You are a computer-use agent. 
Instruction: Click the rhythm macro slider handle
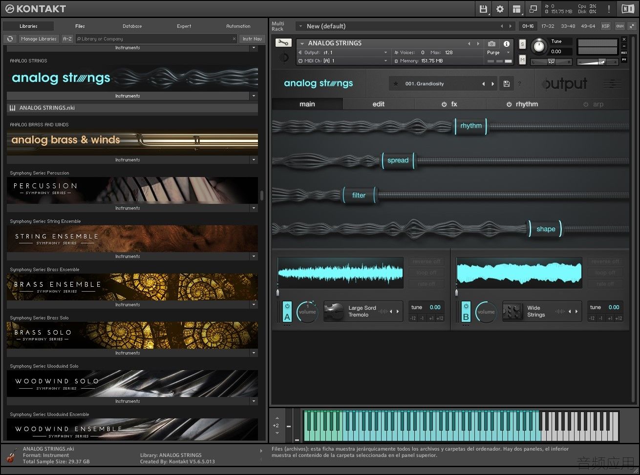pos(471,126)
